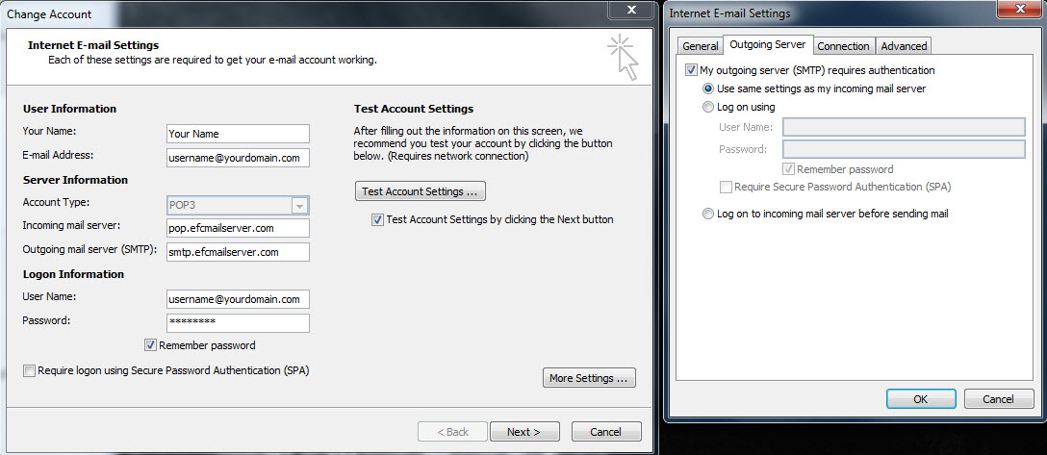Screen dimensions: 1047x455
Task: Click Next in Change Account window
Action: click(x=524, y=432)
